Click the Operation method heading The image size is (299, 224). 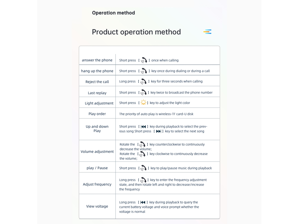pyautogui.click(x=114, y=13)
